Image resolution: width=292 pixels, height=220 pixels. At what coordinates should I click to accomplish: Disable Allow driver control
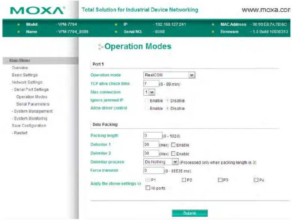tap(167, 108)
